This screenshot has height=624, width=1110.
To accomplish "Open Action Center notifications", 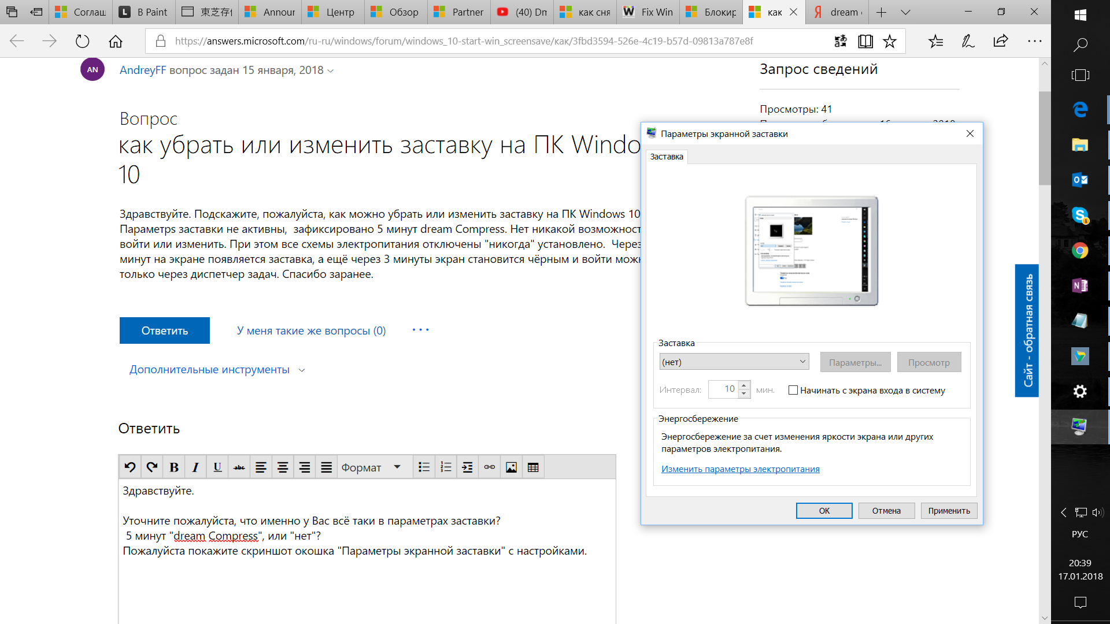I will 1080,603.
